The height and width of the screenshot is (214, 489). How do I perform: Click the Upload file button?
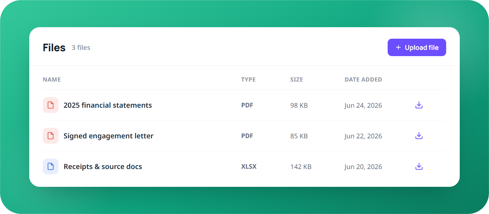[417, 47]
